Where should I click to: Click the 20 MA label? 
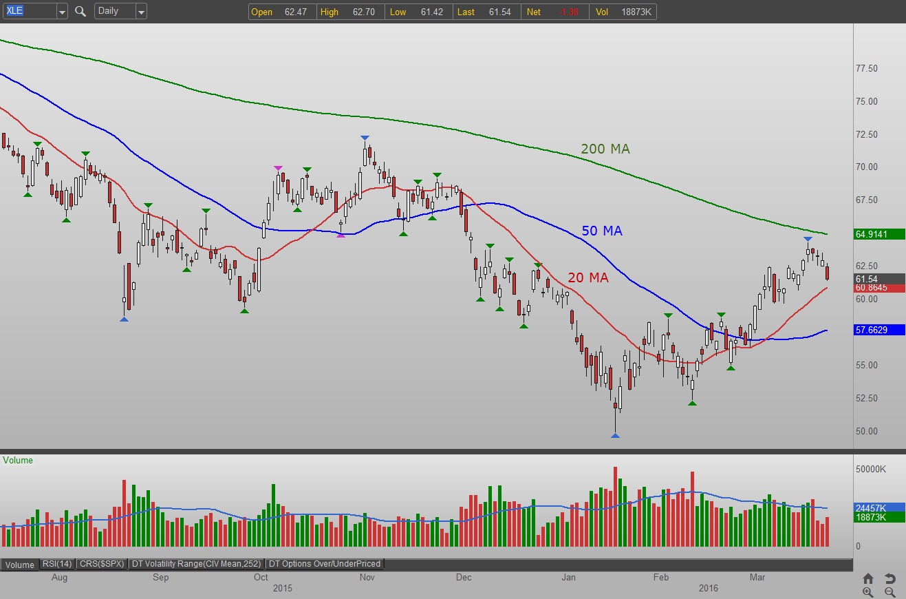click(x=588, y=277)
